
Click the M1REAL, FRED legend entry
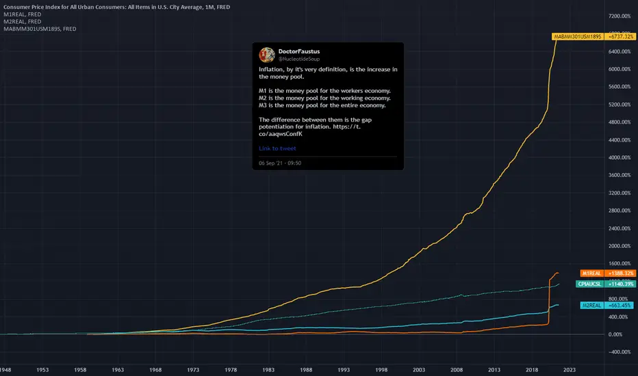23,14
